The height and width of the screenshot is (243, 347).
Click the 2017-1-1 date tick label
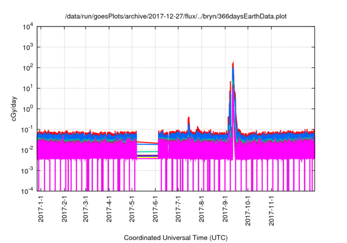click(41, 209)
